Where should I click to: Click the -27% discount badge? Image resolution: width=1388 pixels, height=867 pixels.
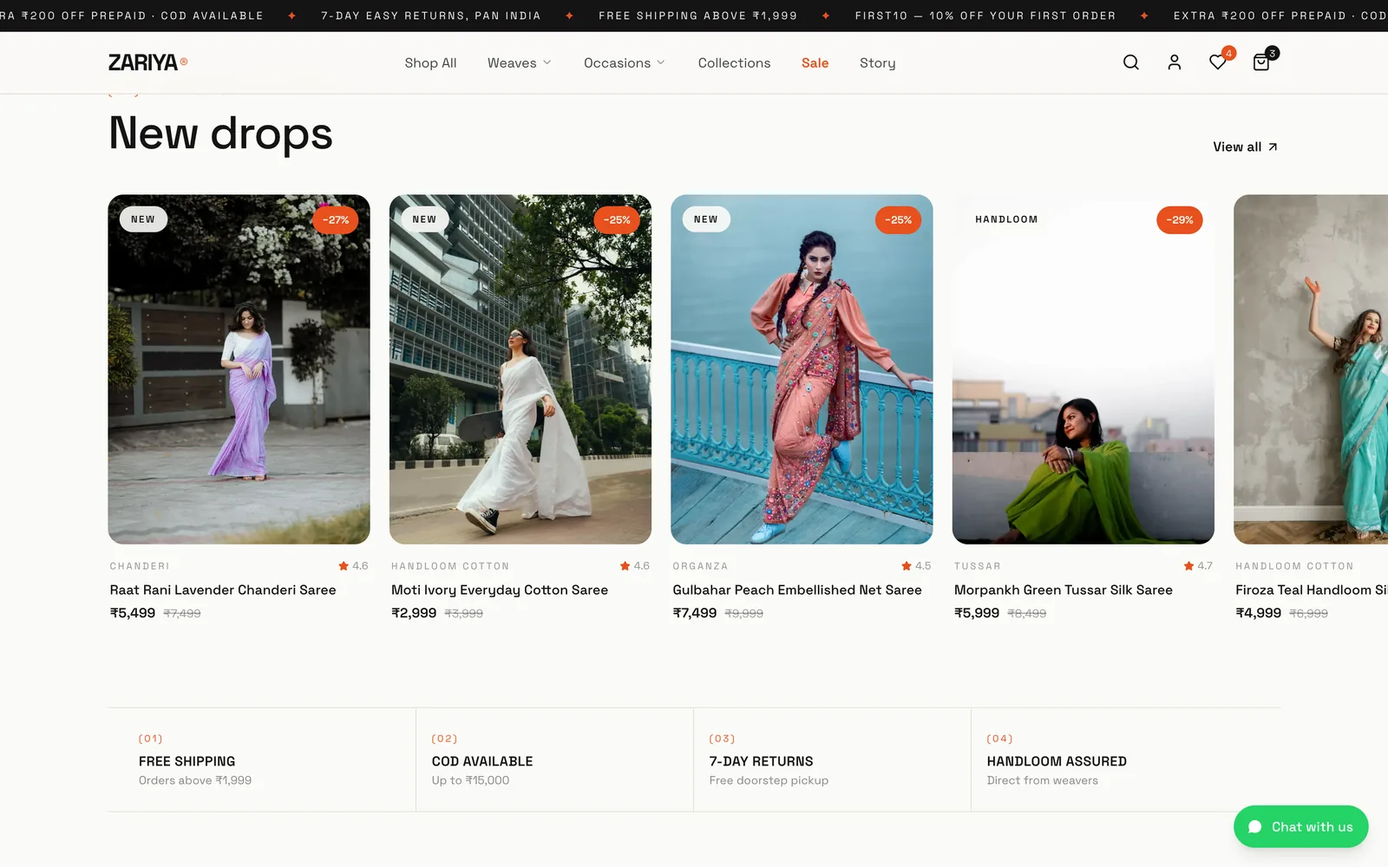tap(336, 220)
